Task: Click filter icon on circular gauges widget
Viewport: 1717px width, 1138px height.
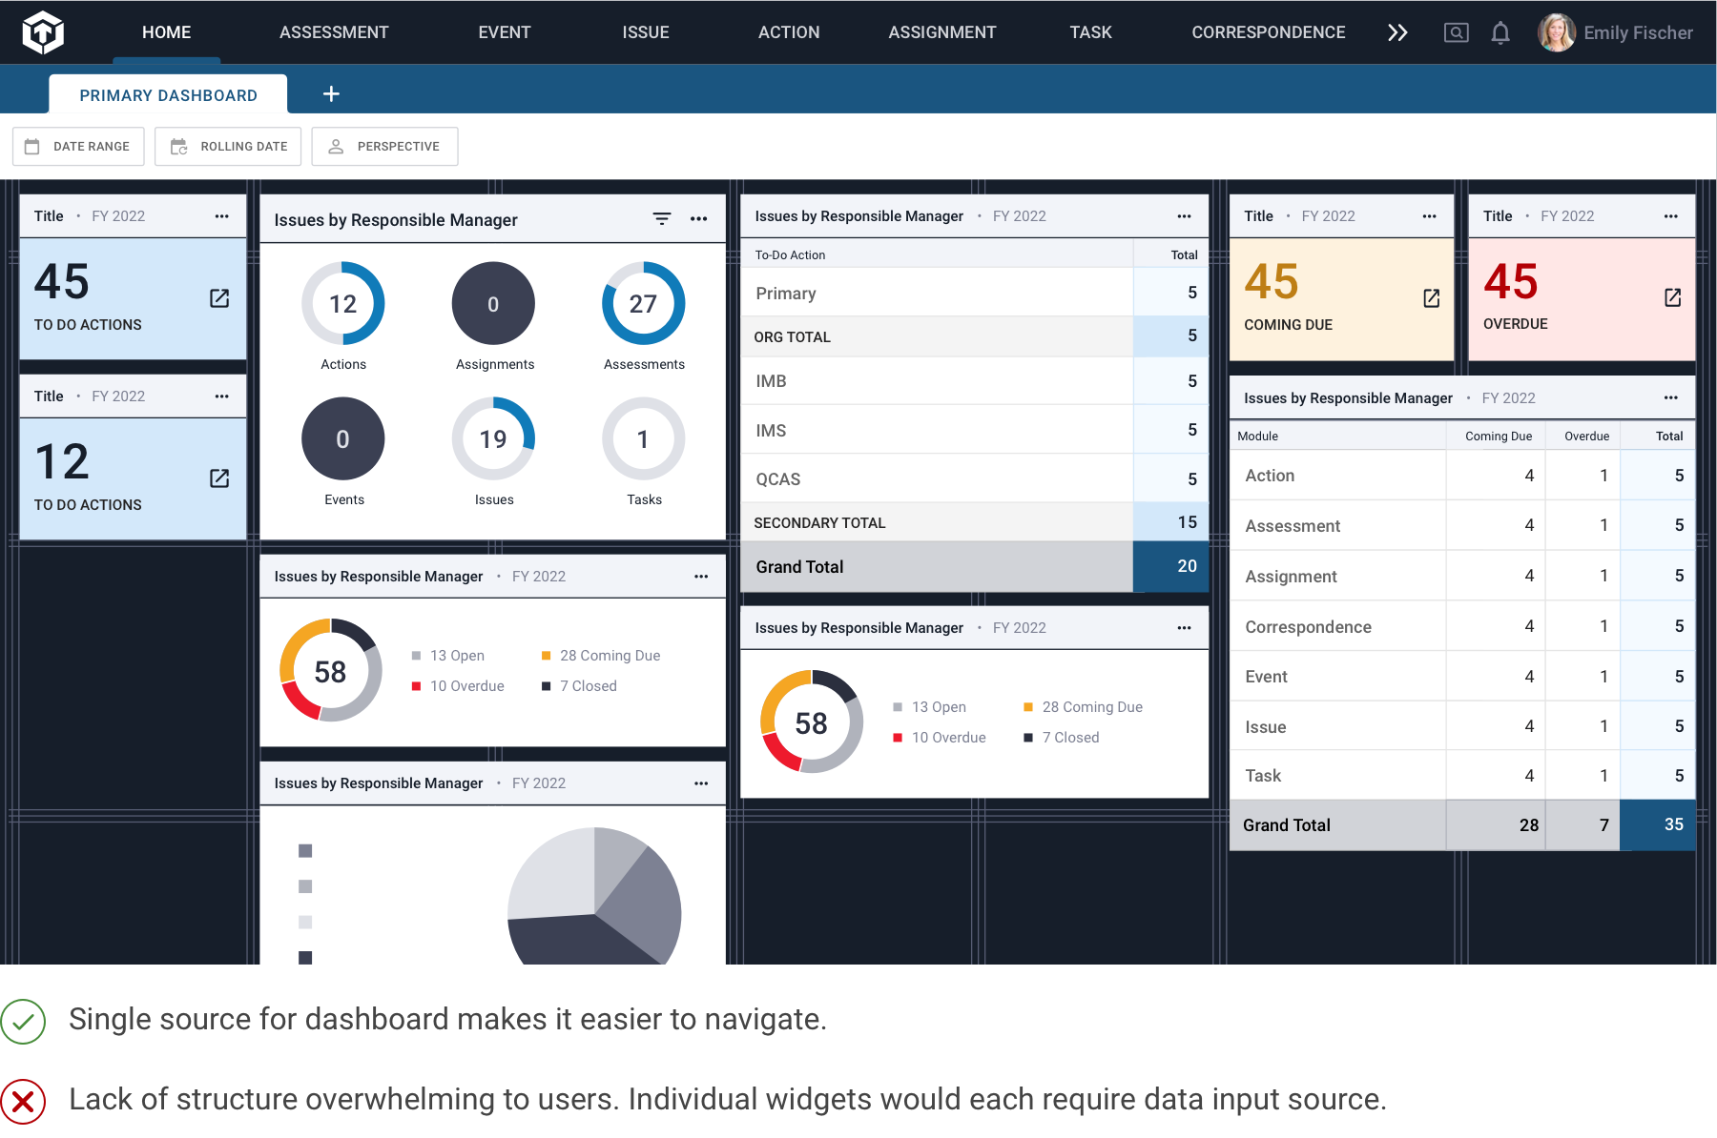Action: [x=661, y=219]
